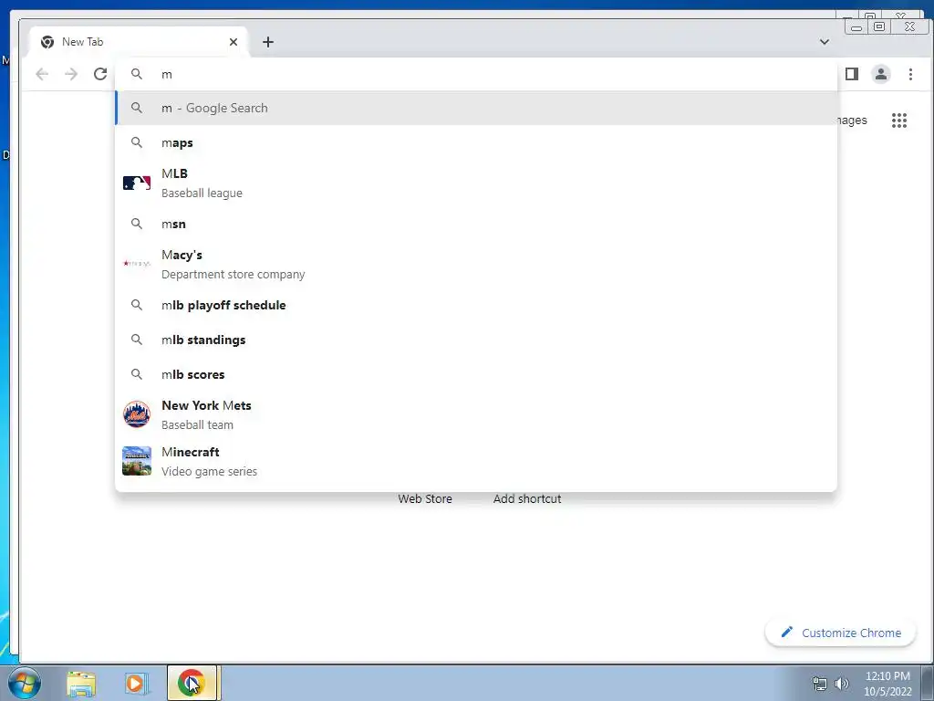This screenshot has height=701, width=934.
Task: Click the Minecraft thumbnail image
Action: tap(137, 461)
